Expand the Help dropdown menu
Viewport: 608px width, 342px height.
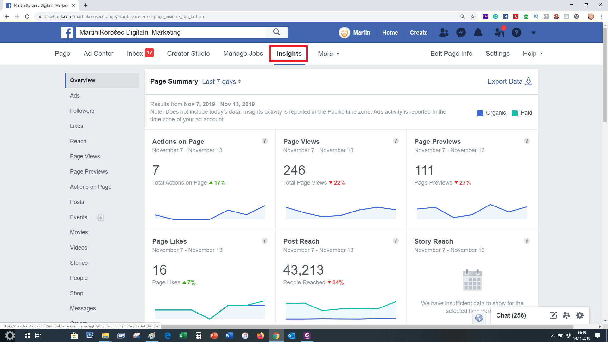pos(532,54)
